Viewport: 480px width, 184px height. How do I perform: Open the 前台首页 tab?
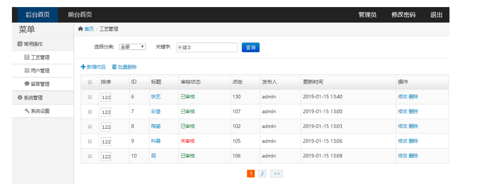(80, 15)
